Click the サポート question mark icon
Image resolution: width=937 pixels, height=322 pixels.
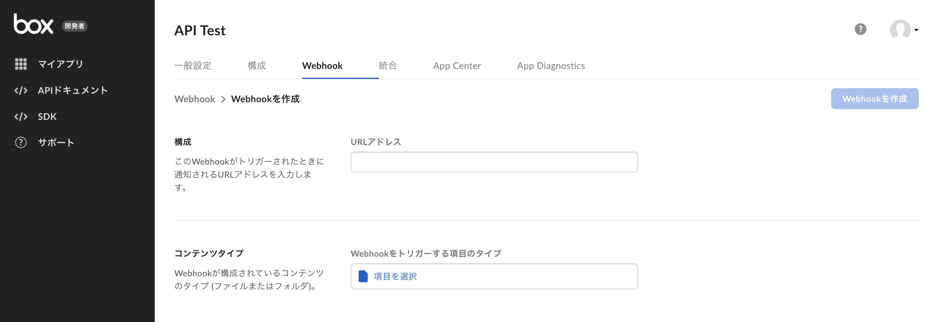[21, 142]
